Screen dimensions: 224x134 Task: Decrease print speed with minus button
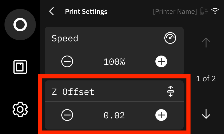point(67,62)
